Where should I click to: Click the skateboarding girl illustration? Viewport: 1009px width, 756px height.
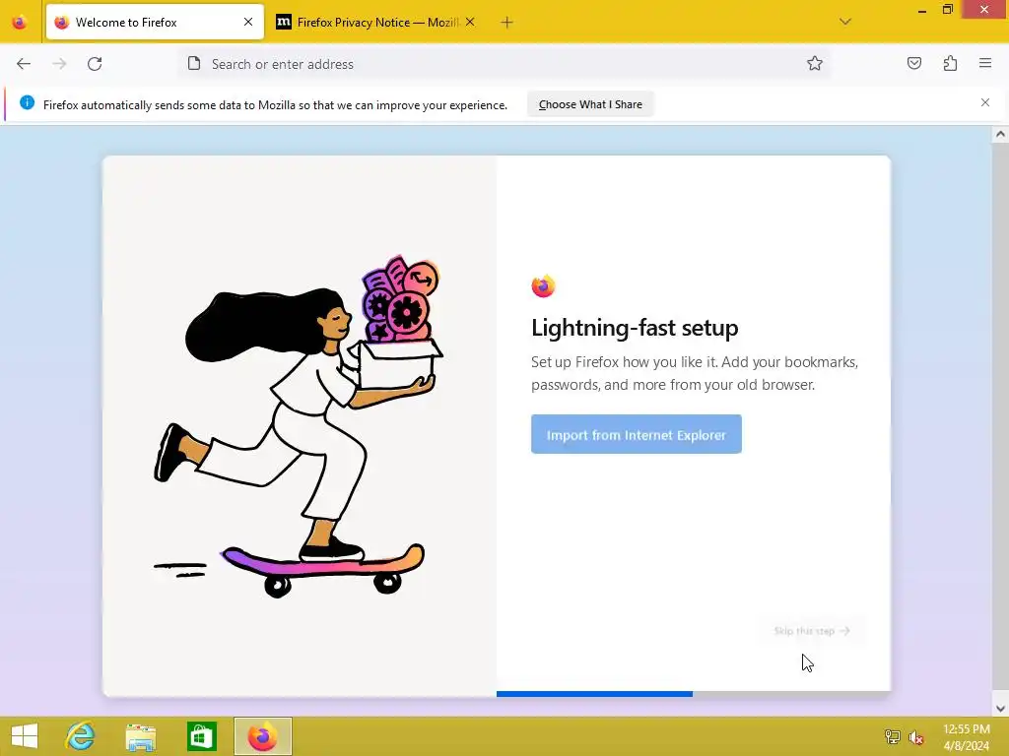coord(299,426)
